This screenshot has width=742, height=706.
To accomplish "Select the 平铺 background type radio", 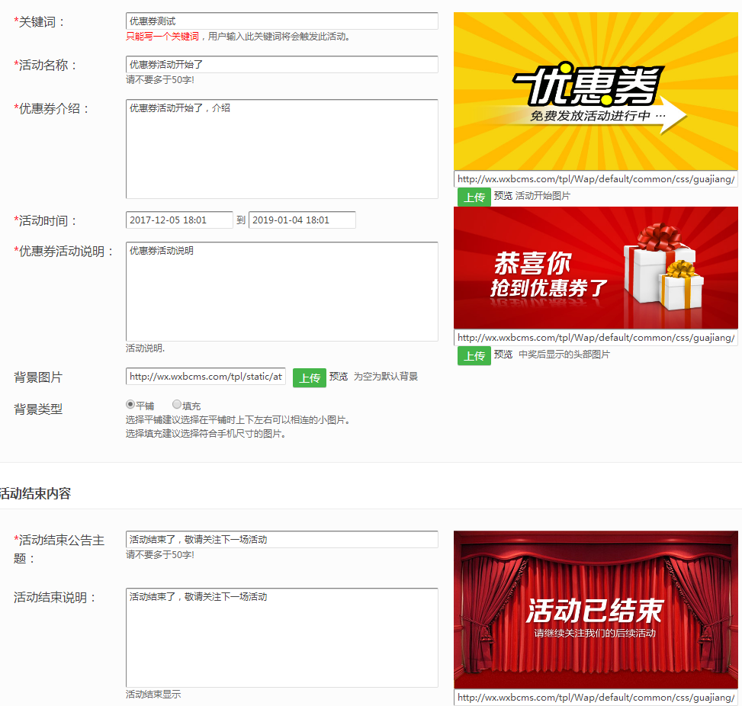I will (130, 405).
